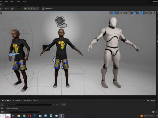158x118 pixels.
Task: Navigate to character folder in breadcrumb
Action: 27,101
